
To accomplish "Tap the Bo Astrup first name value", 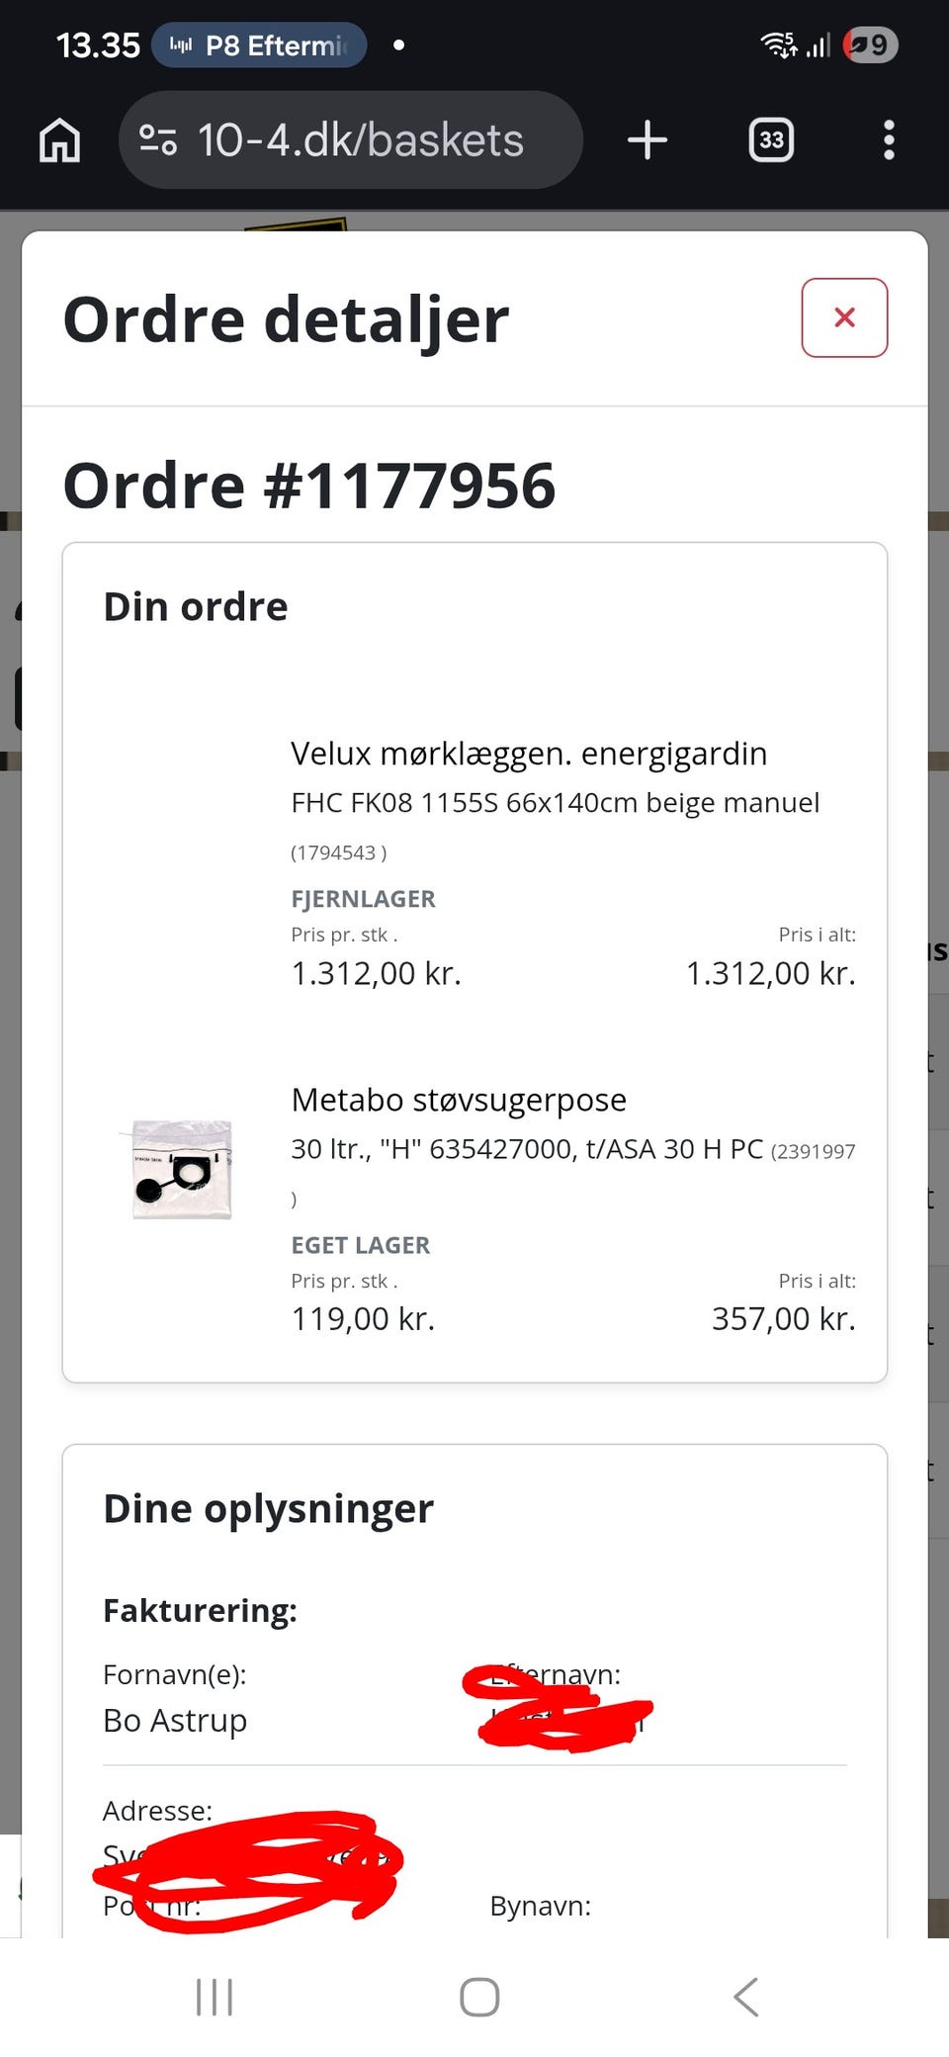I will coord(175,1721).
